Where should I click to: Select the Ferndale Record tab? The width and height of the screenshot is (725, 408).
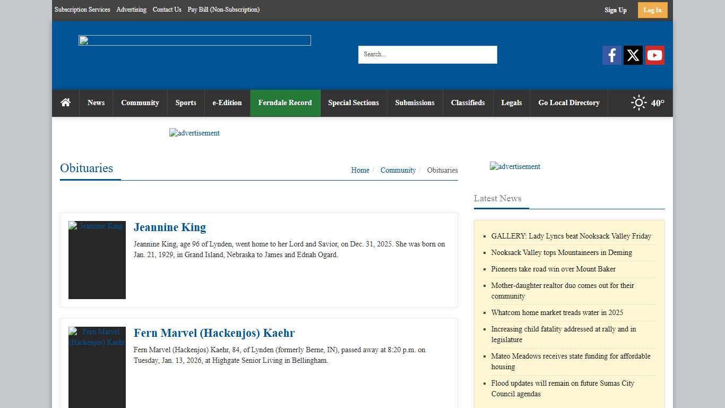285,103
